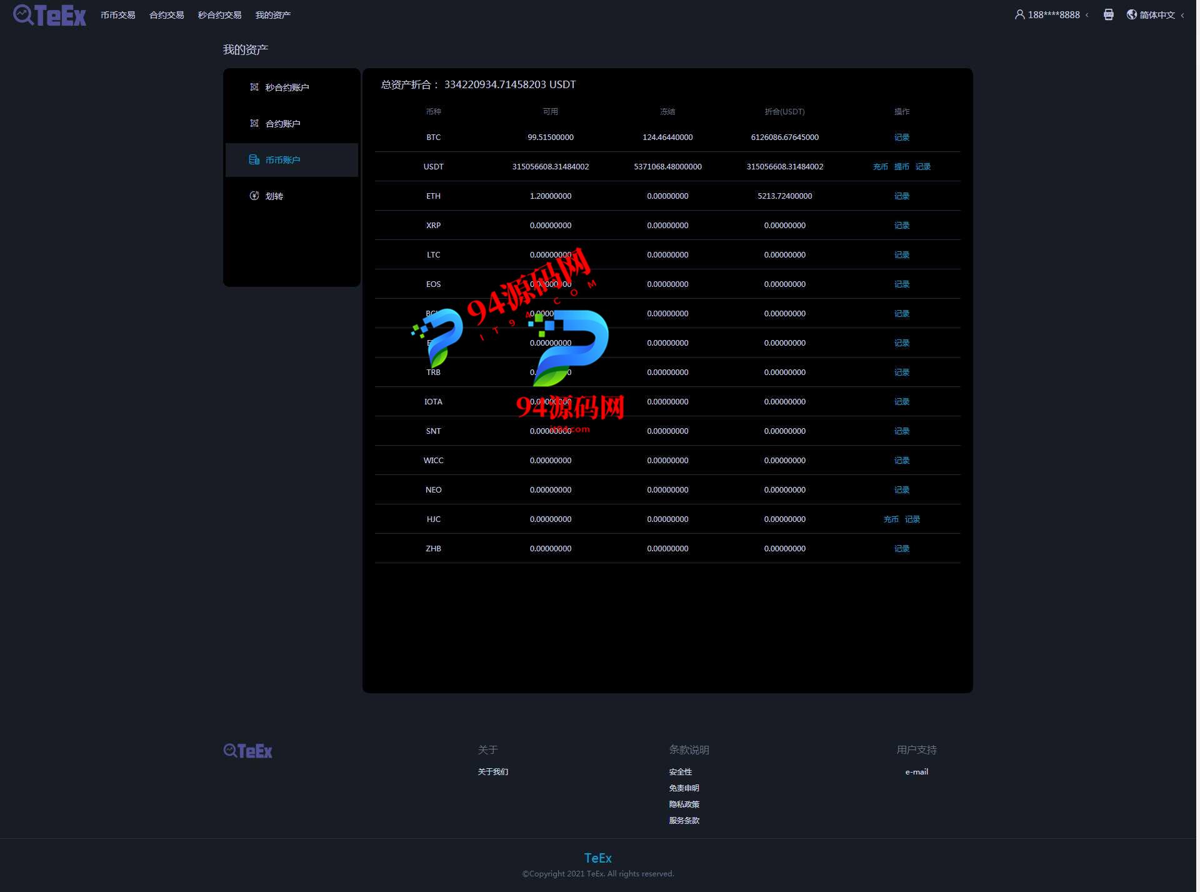Open the 我的资产 menu

273,15
